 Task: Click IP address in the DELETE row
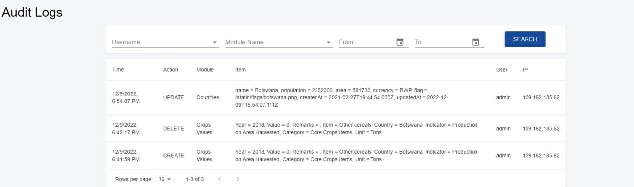coord(541,128)
